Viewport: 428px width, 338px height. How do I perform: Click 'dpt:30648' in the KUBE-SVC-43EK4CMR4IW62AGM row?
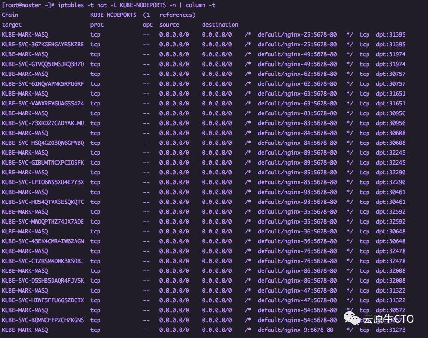(x=390, y=241)
